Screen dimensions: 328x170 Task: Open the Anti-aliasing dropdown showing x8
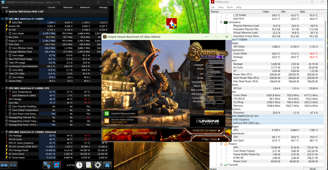tap(215, 95)
